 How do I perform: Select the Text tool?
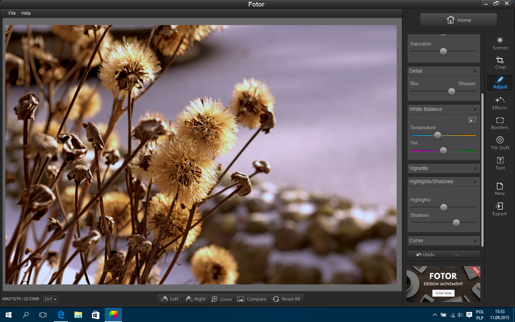(500, 164)
